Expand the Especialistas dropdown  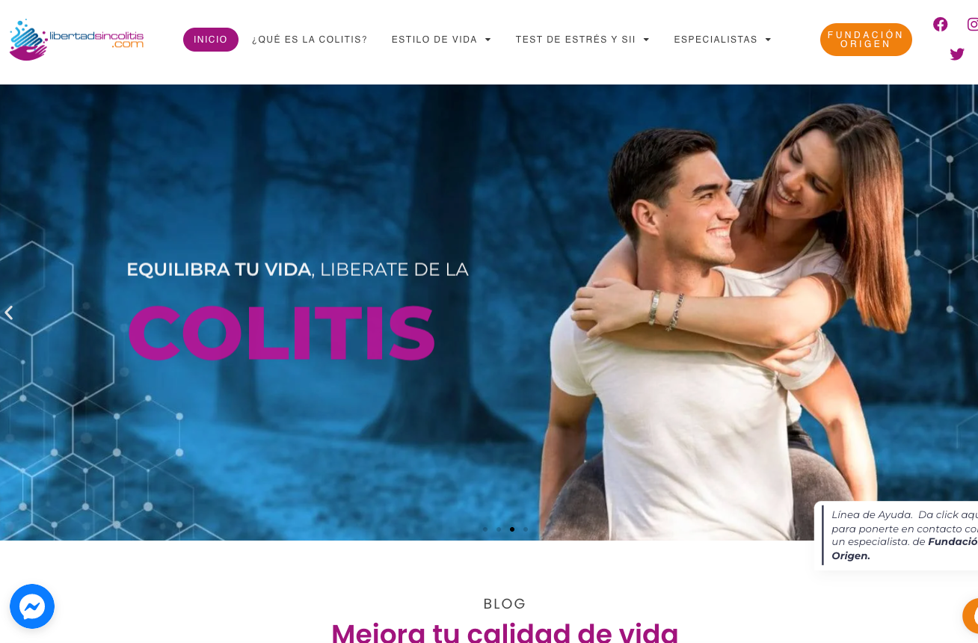coord(722,40)
